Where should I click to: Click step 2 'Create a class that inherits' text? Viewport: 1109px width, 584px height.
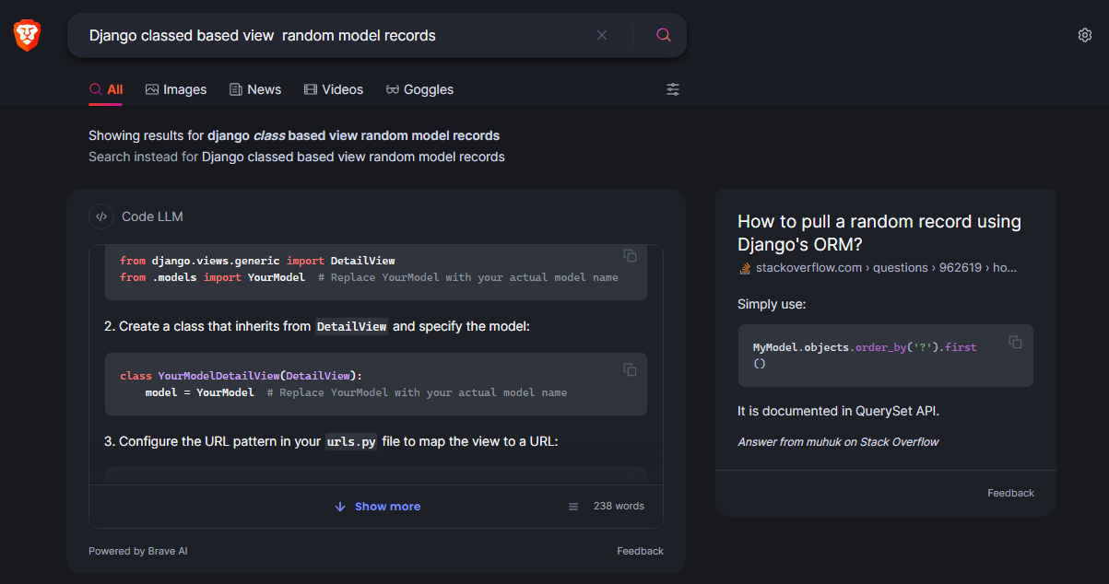coord(317,326)
